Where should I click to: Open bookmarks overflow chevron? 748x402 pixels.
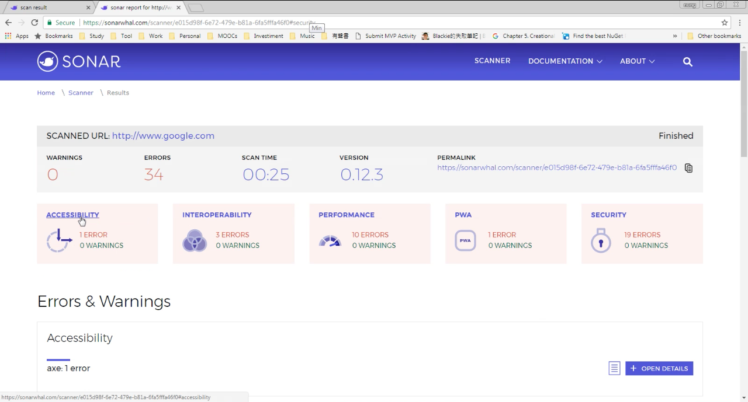[x=675, y=36]
